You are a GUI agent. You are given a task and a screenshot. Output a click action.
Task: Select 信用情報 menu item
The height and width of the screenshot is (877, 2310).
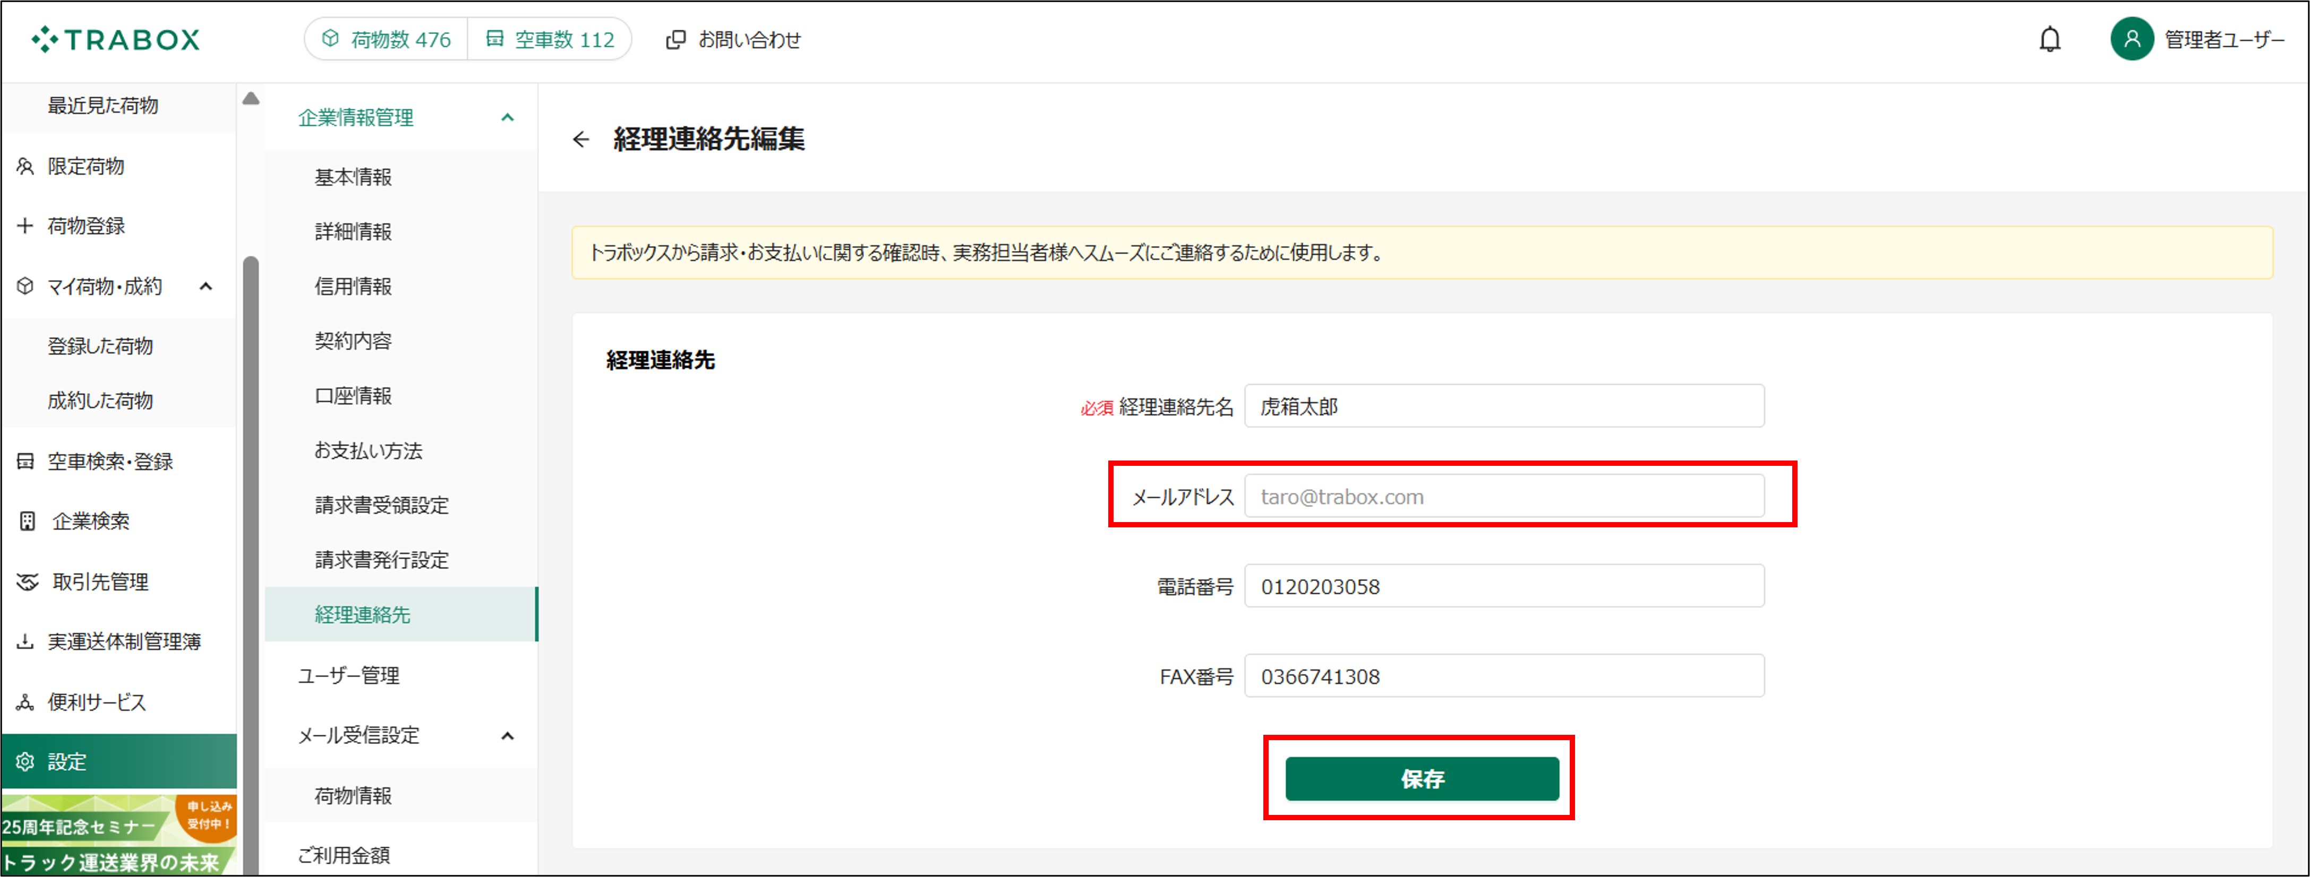(353, 286)
